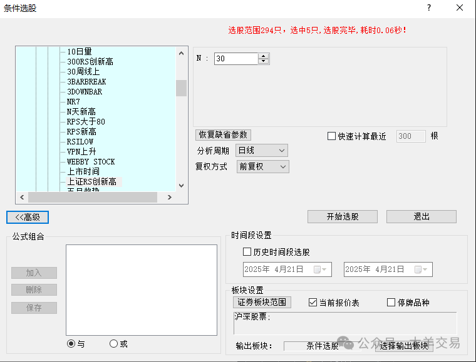
Task: Click the help question mark icon
Action: (428, 8)
